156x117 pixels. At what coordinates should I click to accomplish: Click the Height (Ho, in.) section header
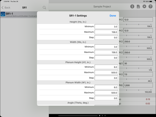(78, 22)
